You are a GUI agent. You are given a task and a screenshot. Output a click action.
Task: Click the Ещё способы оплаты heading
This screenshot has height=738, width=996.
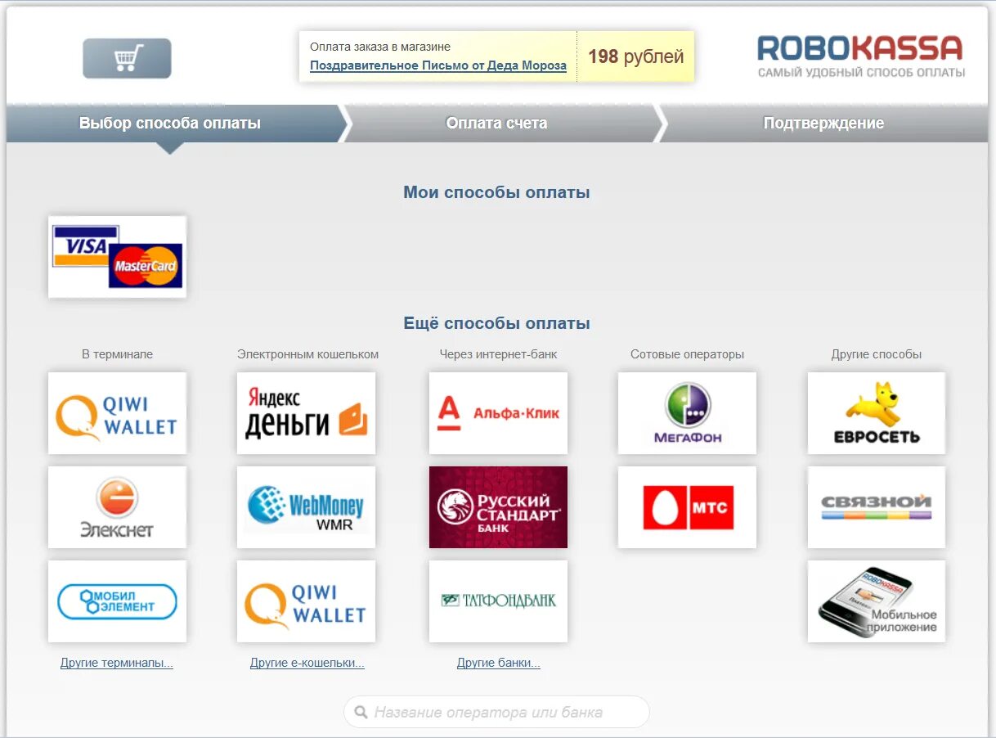(x=496, y=323)
